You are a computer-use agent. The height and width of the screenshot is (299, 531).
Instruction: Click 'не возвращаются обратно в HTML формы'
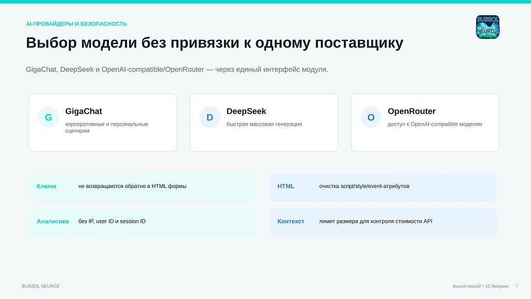point(132,186)
